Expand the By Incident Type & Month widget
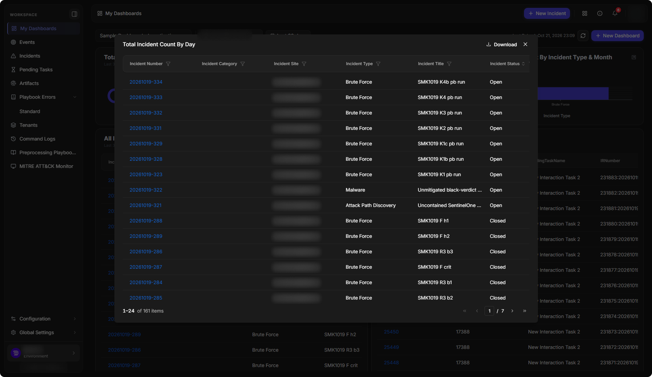 [x=634, y=57]
